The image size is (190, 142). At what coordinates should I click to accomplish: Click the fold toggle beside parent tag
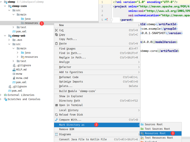pyautogui.click(x=112, y=20)
